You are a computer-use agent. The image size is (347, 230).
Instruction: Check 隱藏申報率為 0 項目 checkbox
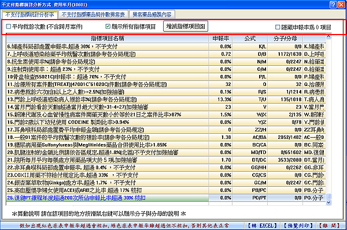pyautogui.click(x=278, y=27)
